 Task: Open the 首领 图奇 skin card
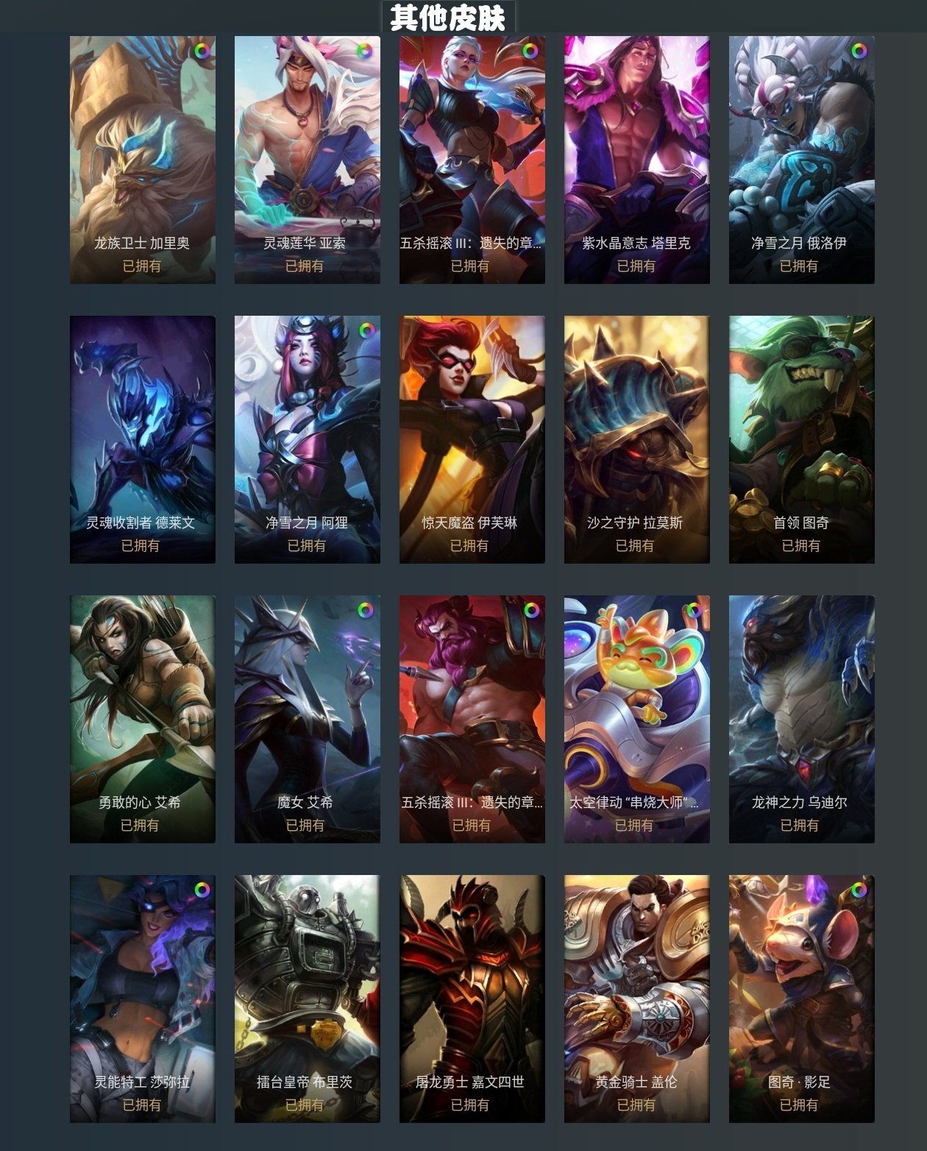tap(801, 439)
